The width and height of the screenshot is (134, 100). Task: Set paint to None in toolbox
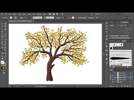click(x=6, y=68)
